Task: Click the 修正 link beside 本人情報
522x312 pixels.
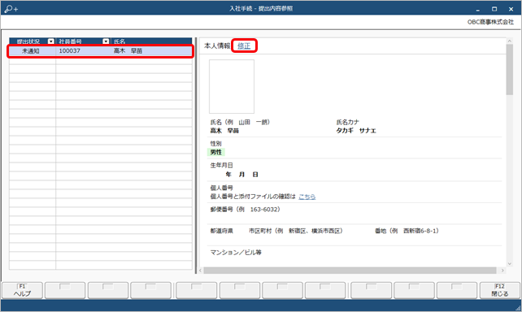Action: (x=244, y=45)
